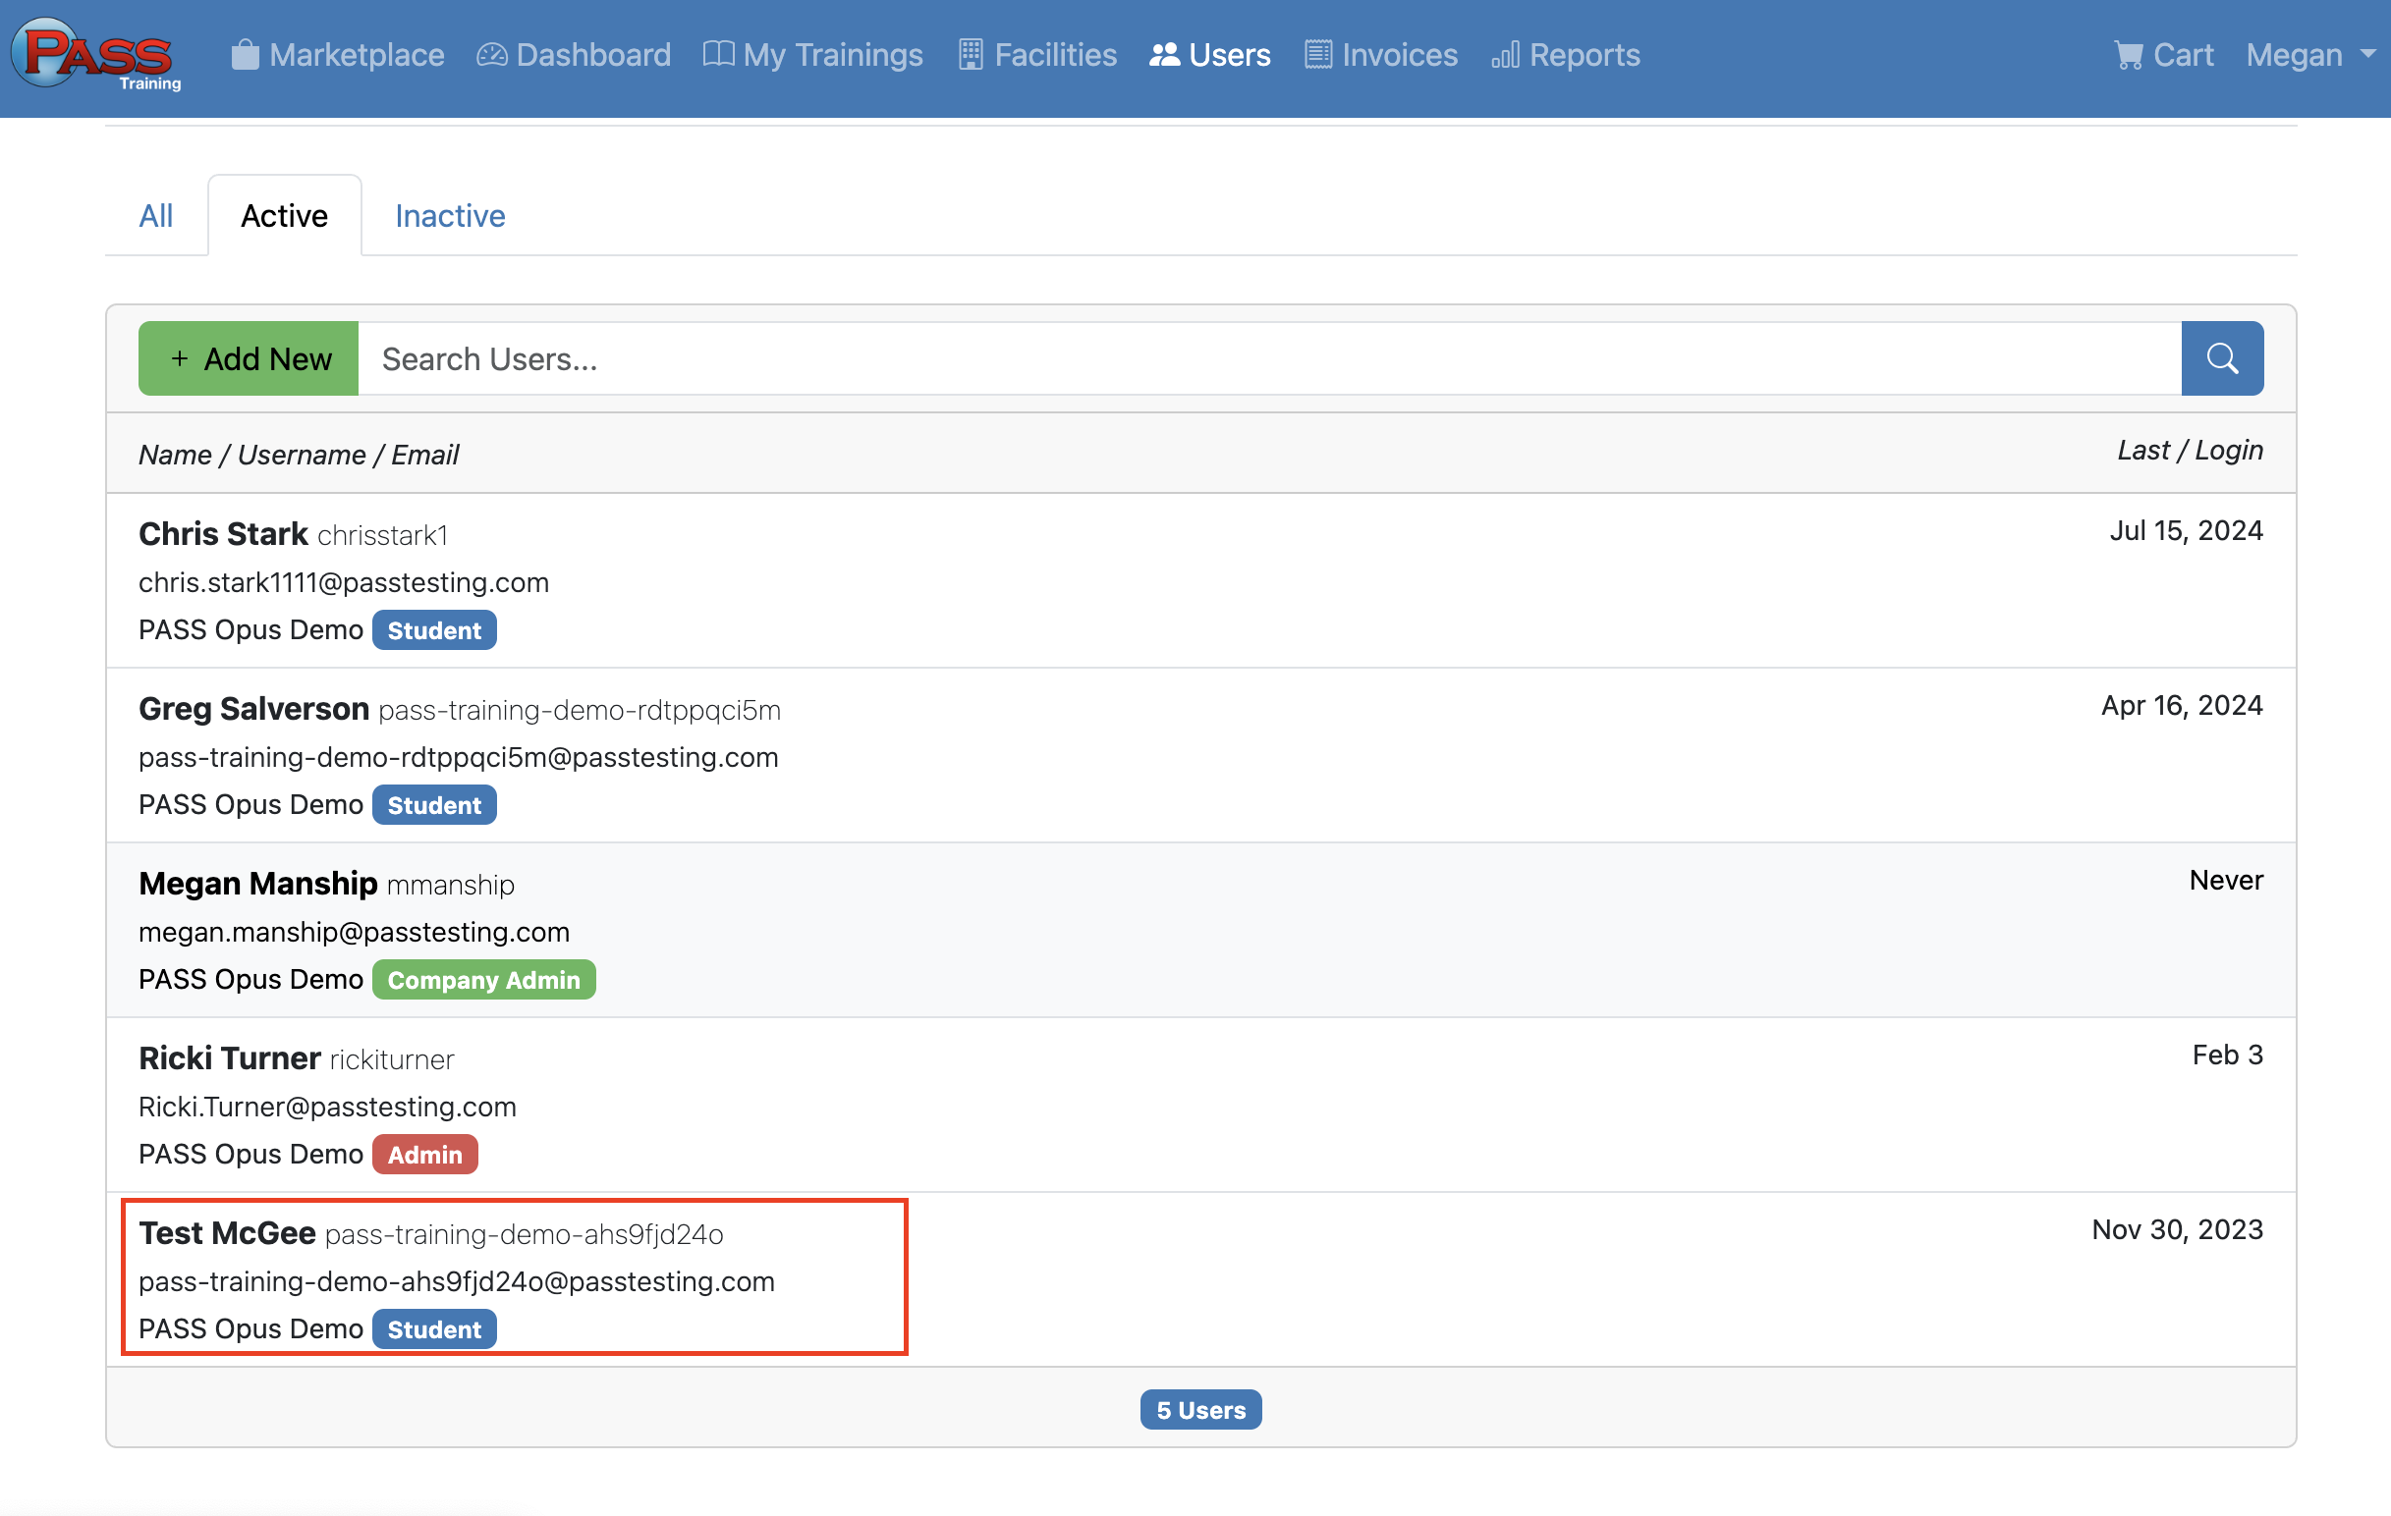Select the Active users tab
This screenshot has width=2391, height=1516.
tap(284, 215)
